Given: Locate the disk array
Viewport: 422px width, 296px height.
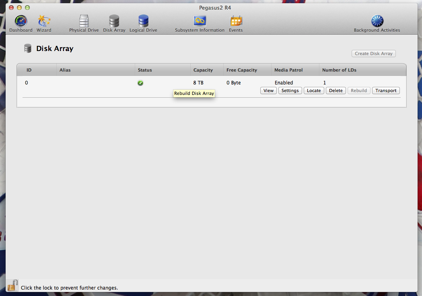Looking at the screenshot, I should coord(314,90).
